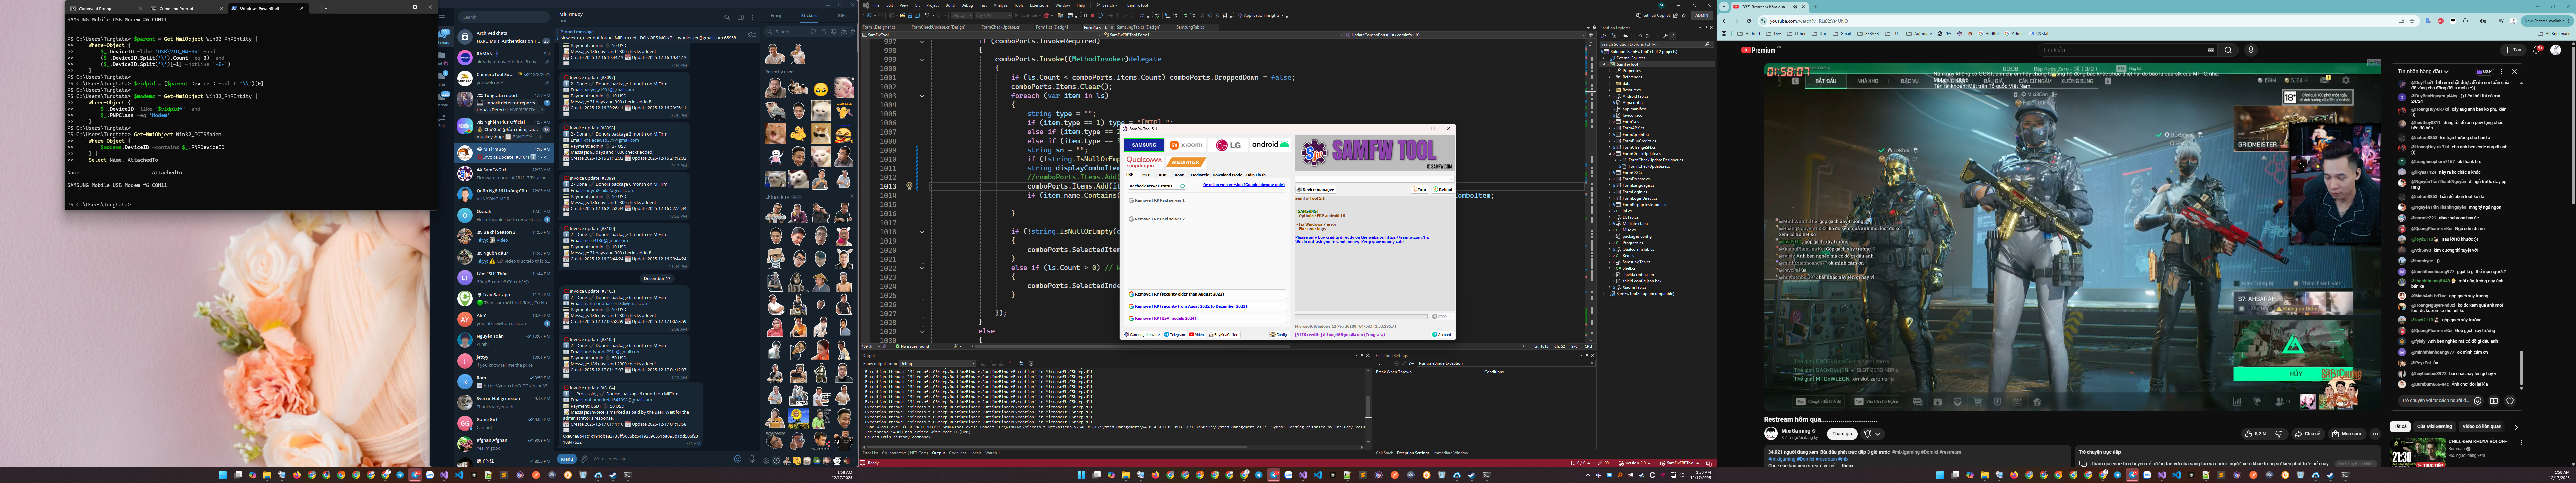The image size is (2576, 483).
Task: Click Tham gia button on YouTube
Action: coord(1842,434)
